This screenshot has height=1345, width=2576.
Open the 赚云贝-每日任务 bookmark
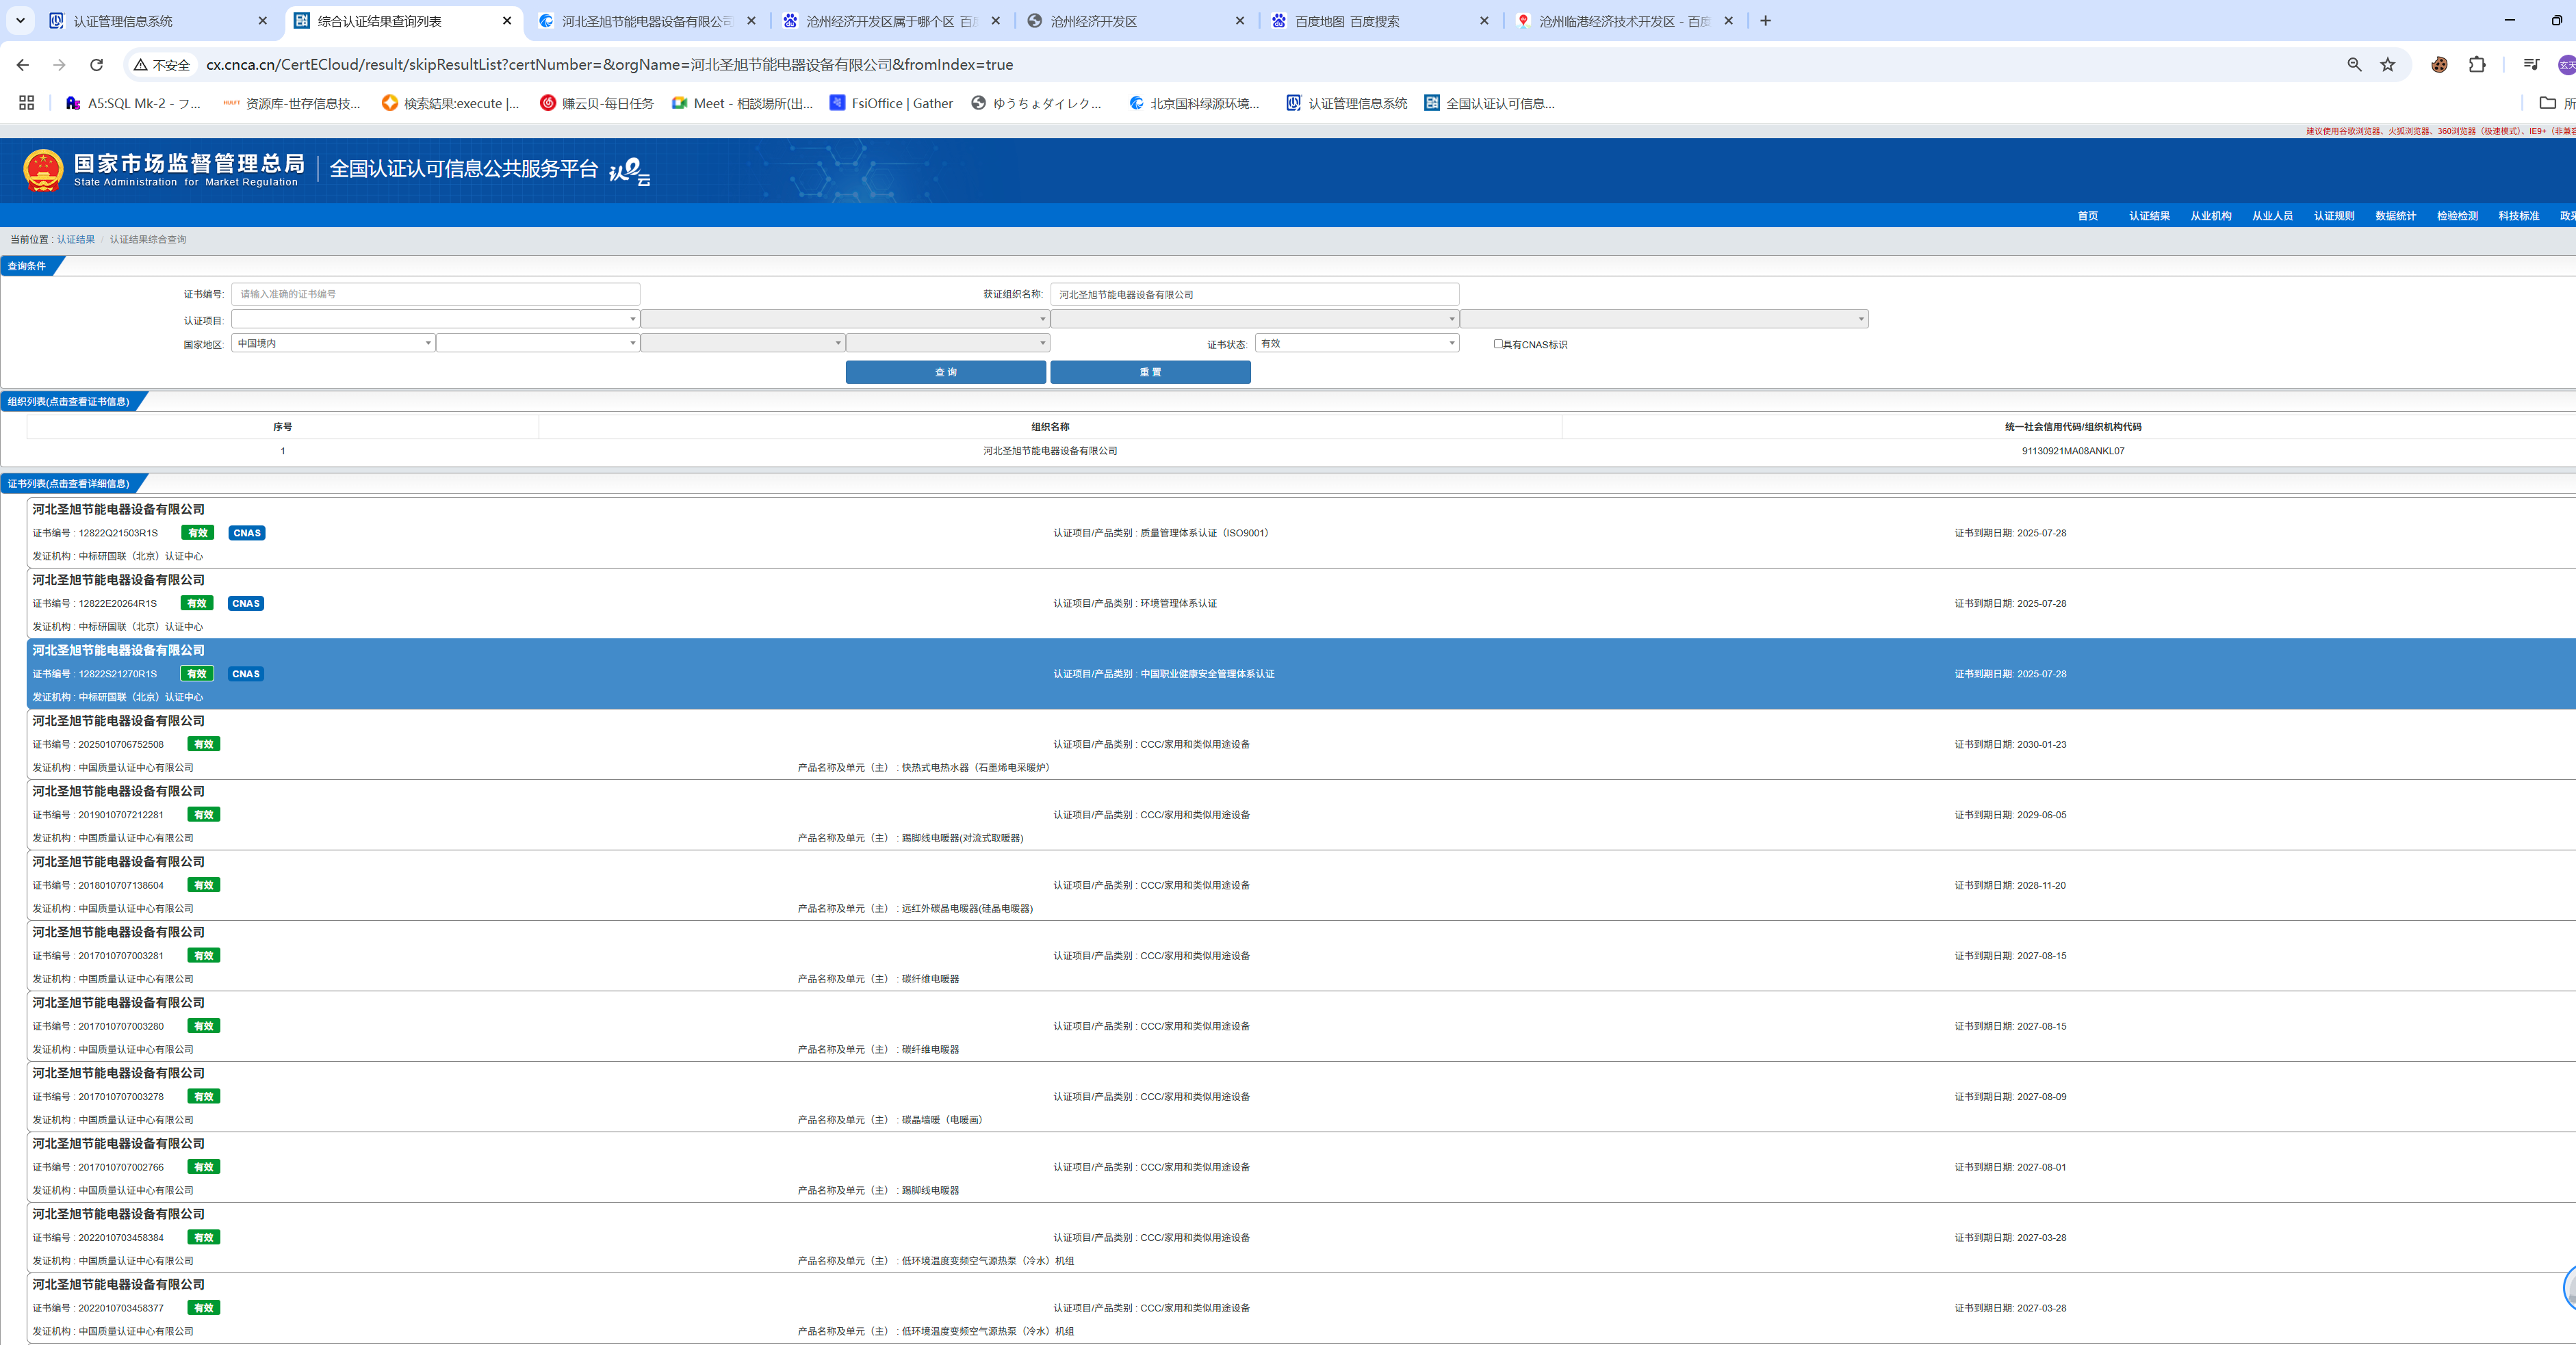point(597,103)
